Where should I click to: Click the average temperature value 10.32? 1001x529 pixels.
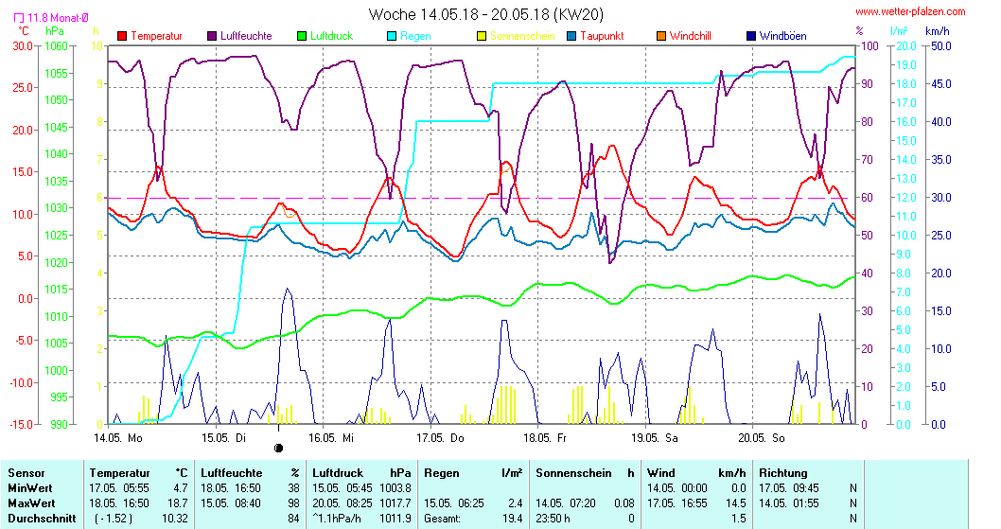[175, 519]
